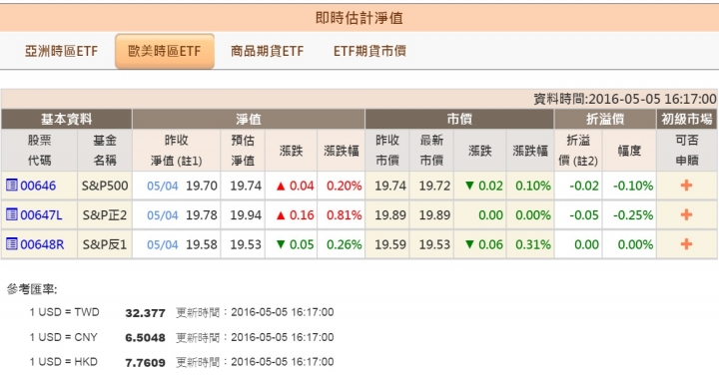The image size is (719, 376).
Task: Click the list icon beside 00647L
Action: 11,214
